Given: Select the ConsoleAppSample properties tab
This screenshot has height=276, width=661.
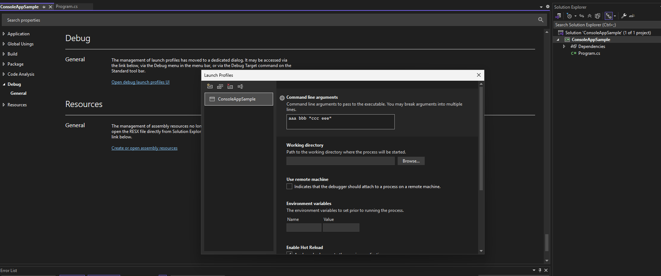Looking at the screenshot, I should 19,7.
